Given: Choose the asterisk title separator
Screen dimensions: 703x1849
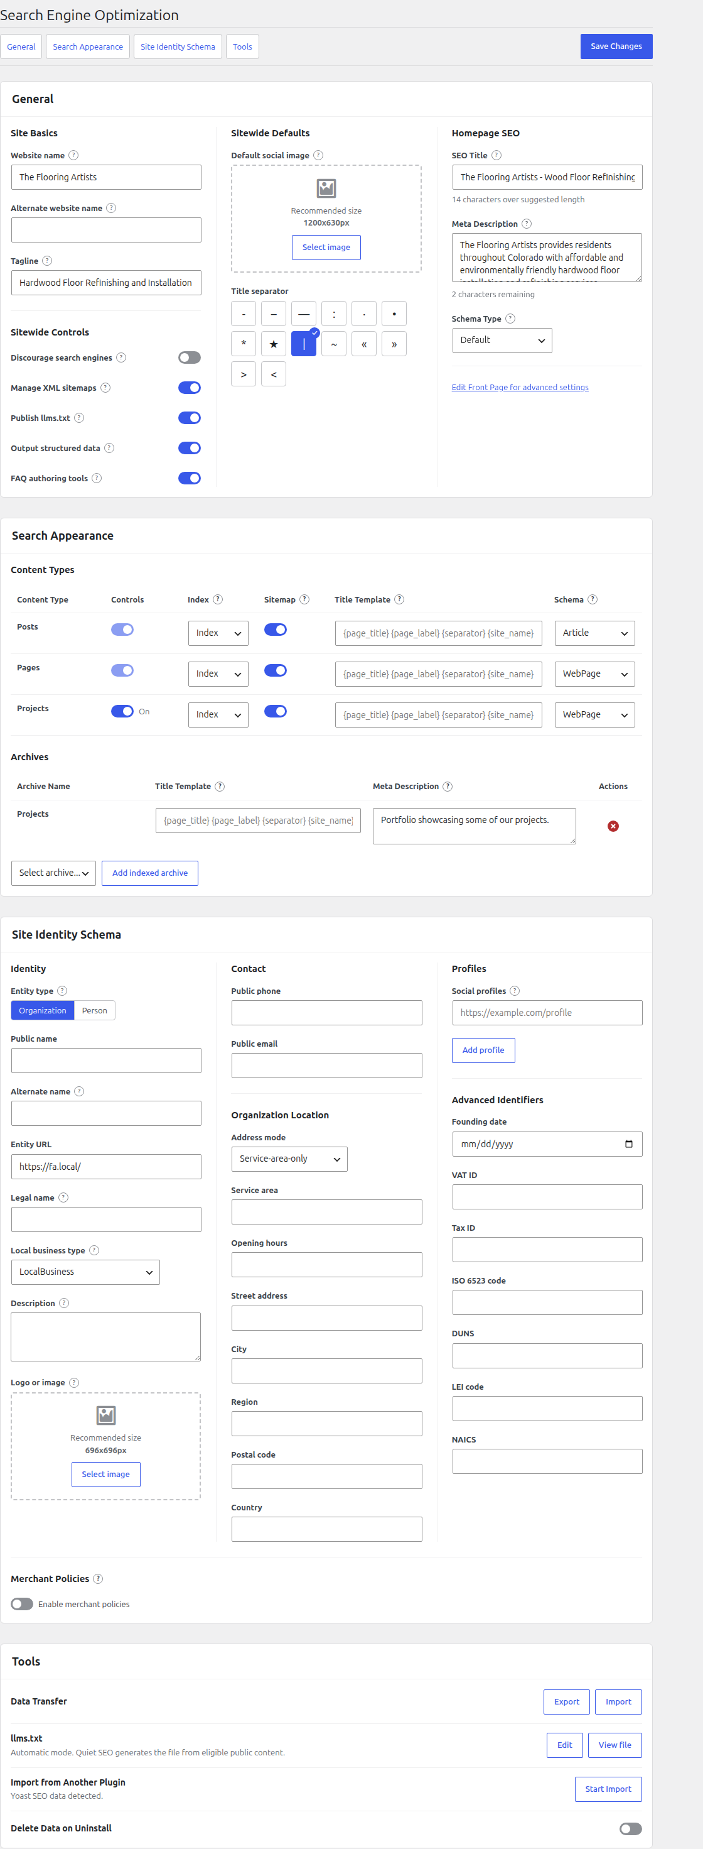Looking at the screenshot, I should (x=243, y=344).
